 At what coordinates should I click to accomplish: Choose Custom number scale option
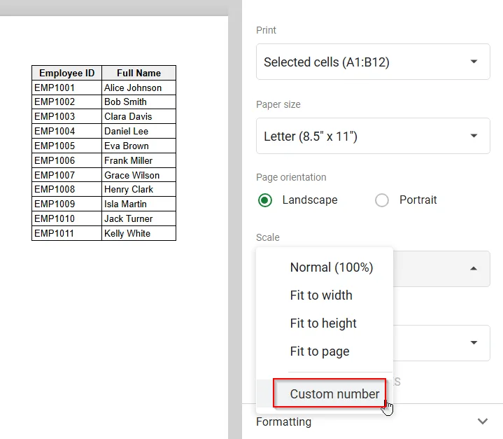tap(325, 393)
